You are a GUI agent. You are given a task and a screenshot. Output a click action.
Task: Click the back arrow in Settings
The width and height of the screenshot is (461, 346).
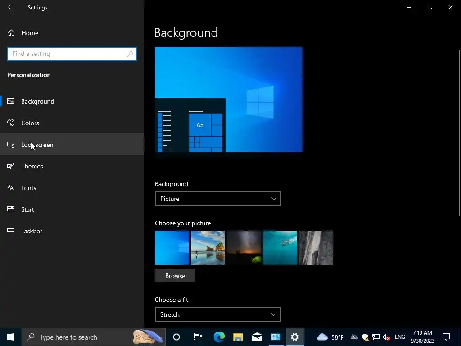(x=11, y=7)
